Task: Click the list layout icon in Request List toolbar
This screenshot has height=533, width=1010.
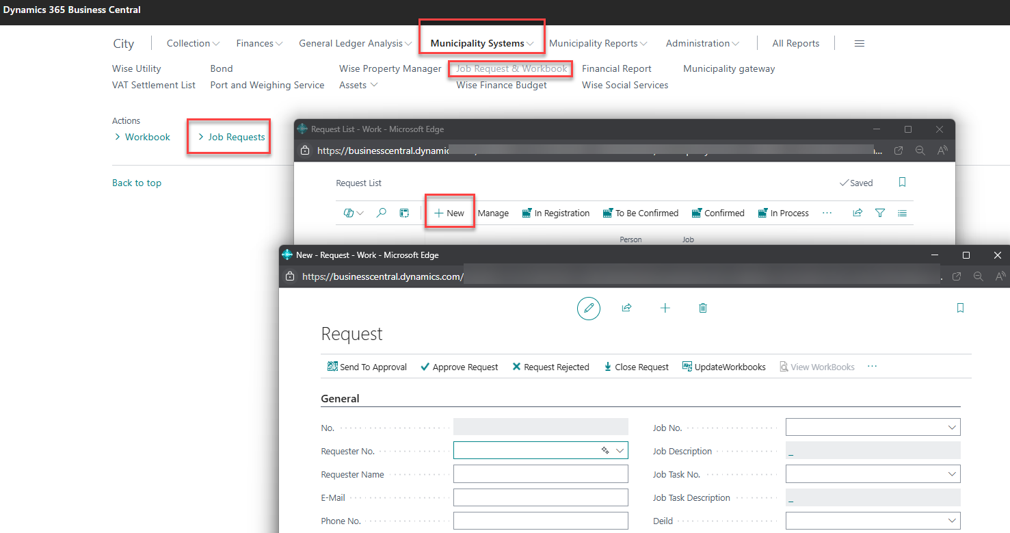Action: (903, 213)
